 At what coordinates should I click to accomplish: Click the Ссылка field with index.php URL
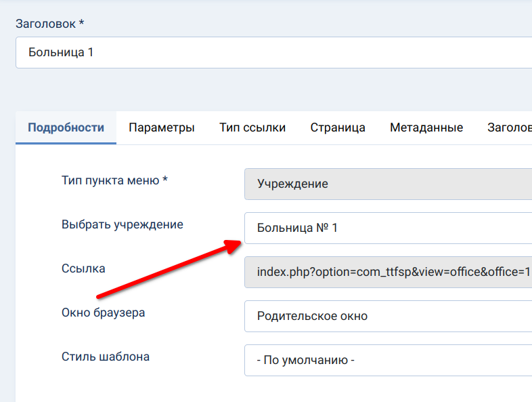pos(387,272)
